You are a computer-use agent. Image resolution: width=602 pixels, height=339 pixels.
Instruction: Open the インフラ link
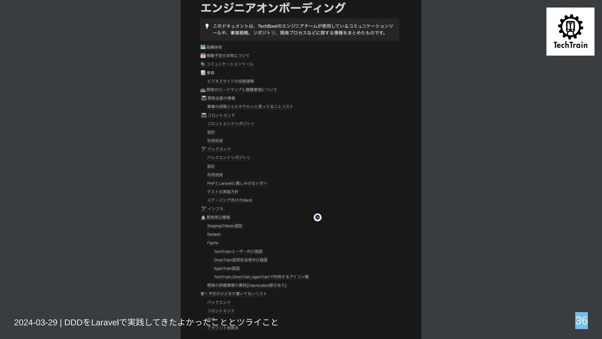coord(215,209)
